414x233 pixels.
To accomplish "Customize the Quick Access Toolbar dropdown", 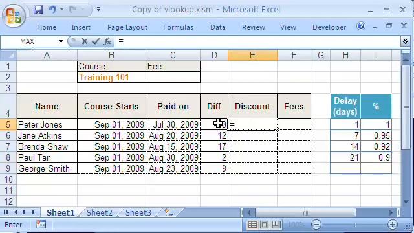I will (x=98, y=10).
